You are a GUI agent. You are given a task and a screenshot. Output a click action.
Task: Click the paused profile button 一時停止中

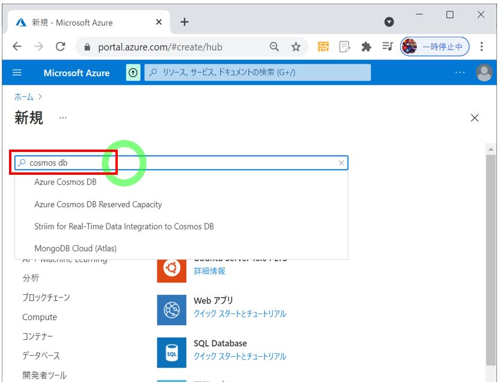[x=435, y=47]
